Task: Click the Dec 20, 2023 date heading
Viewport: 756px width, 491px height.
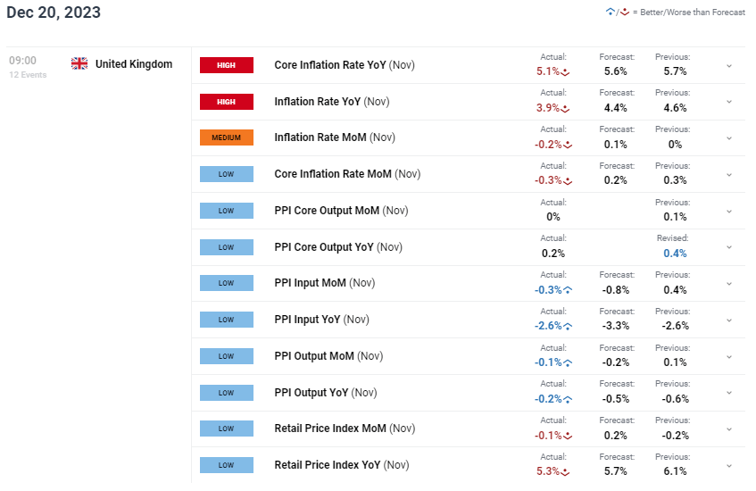Action: pyautogui.click(x=54, y=12)
